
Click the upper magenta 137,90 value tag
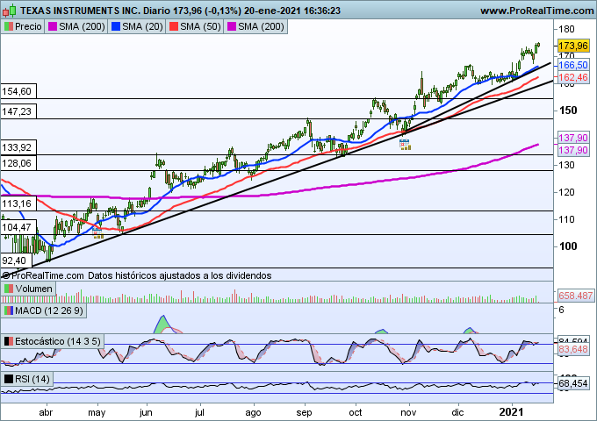573,138
